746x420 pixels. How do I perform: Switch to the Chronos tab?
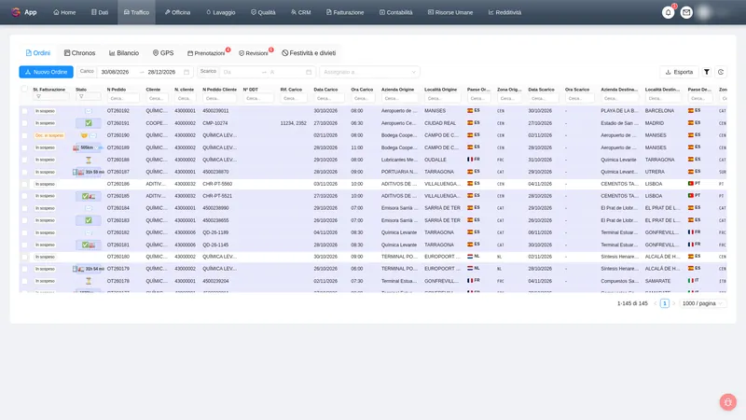coord(79,53)
